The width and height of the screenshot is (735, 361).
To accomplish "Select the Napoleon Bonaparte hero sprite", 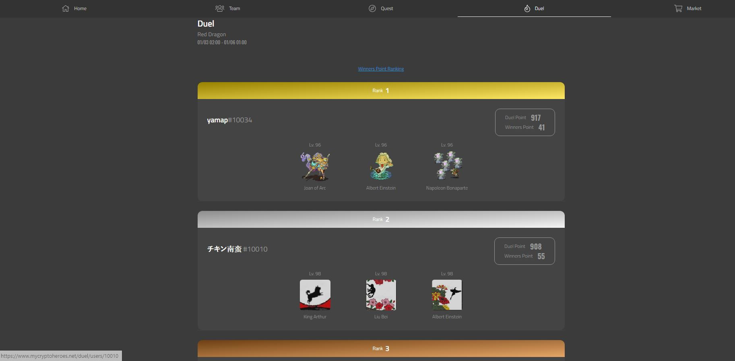I will (447, 166).
